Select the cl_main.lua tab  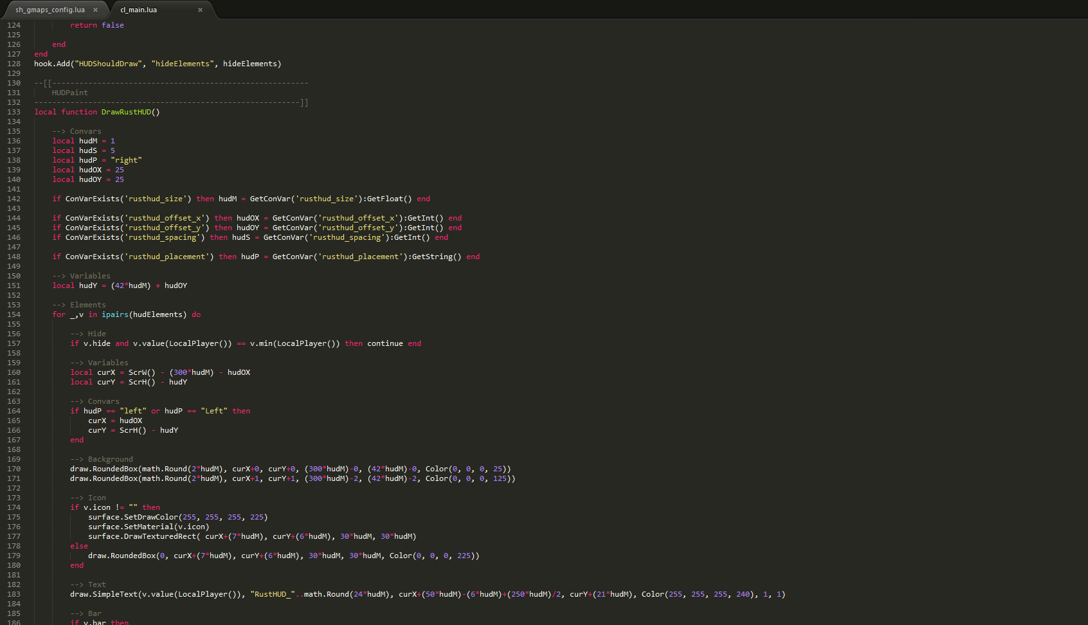(x=139, y=10)
